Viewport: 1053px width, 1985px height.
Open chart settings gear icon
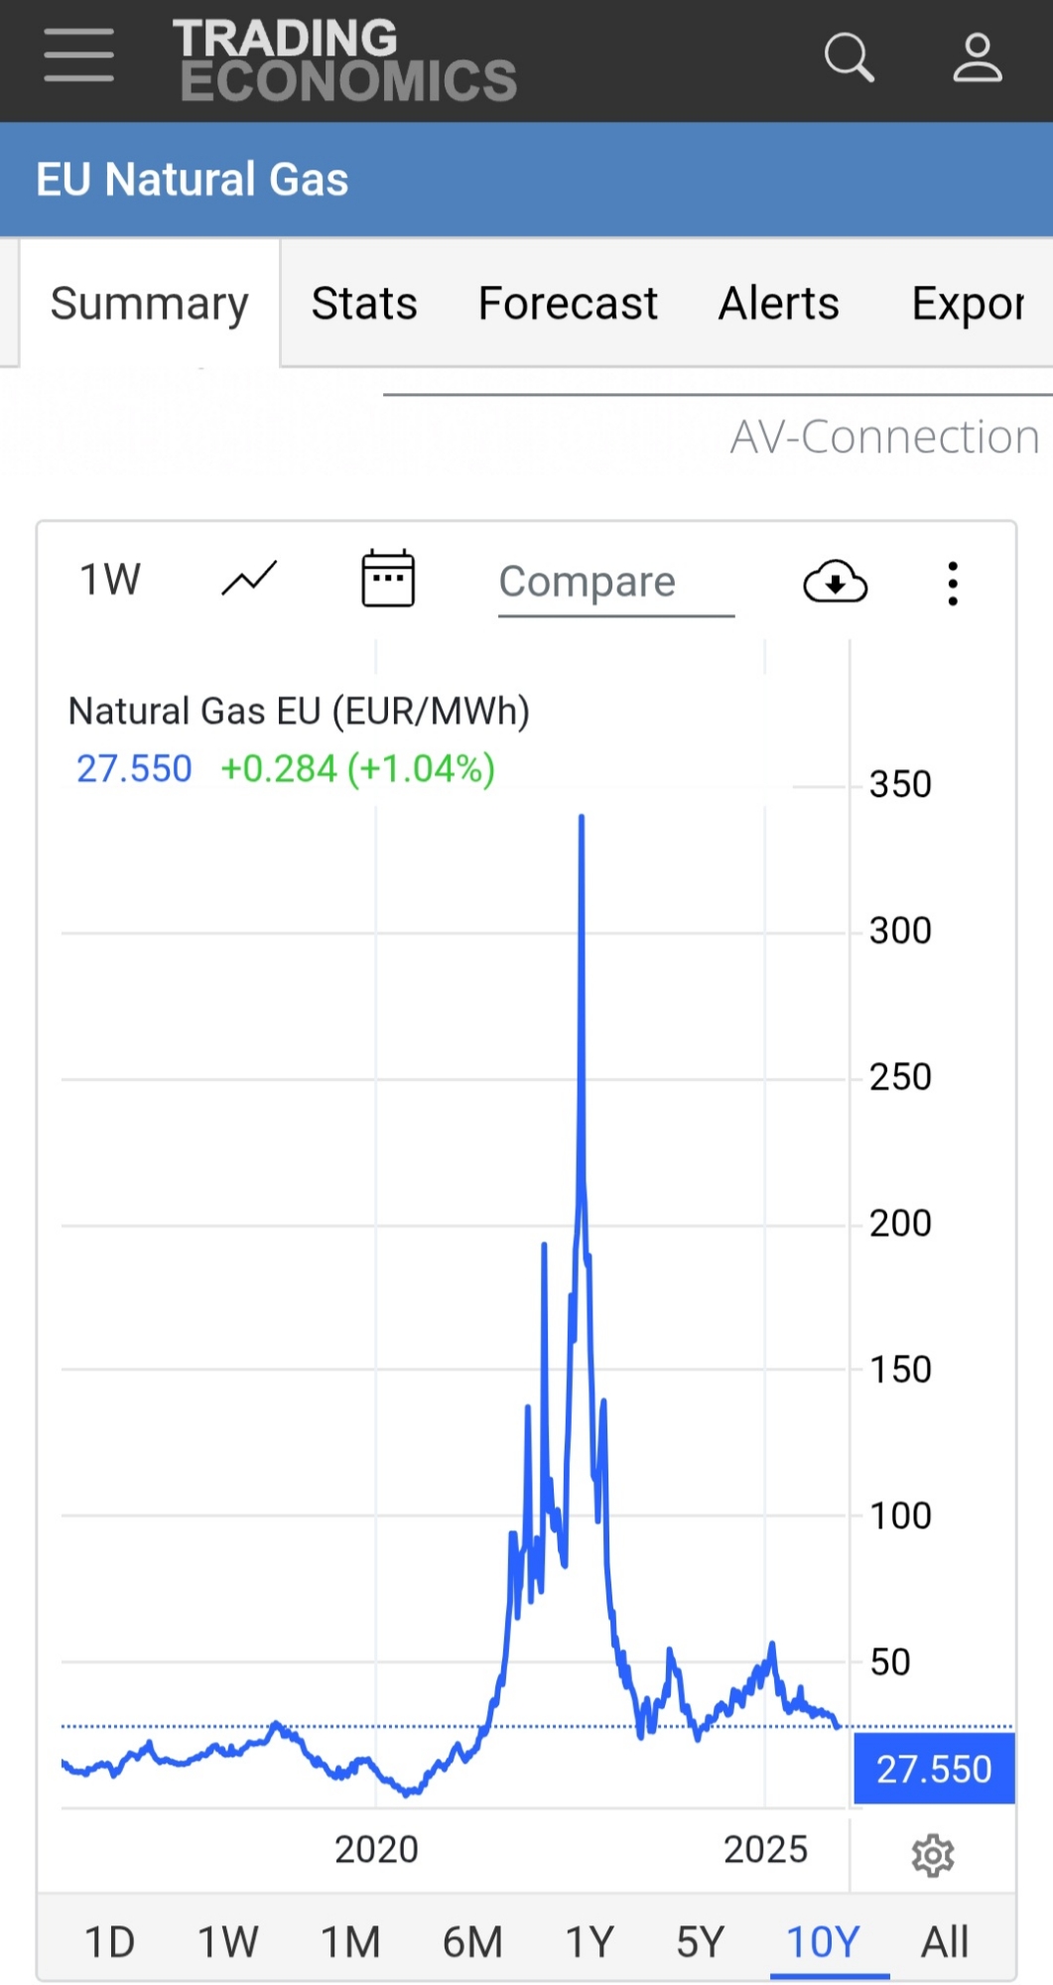[x=932, y=1854]
